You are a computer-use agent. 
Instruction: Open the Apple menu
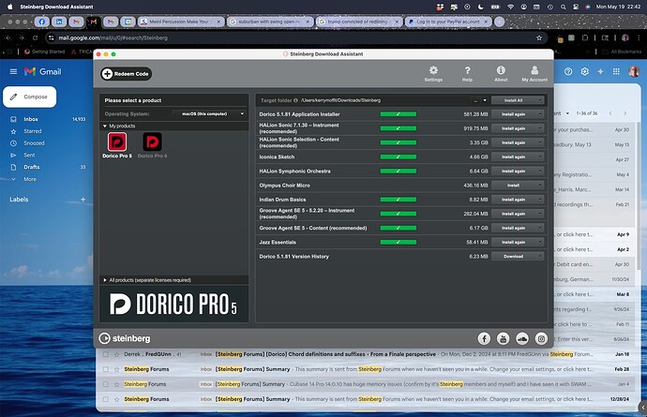[x=10, y=7]
